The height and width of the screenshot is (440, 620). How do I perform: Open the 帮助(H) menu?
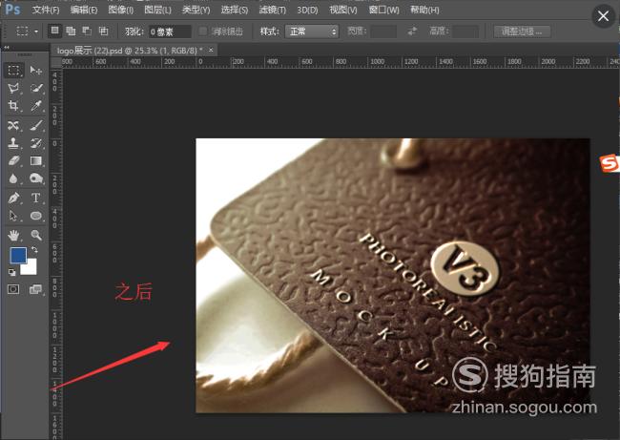[x=424, y=10]
